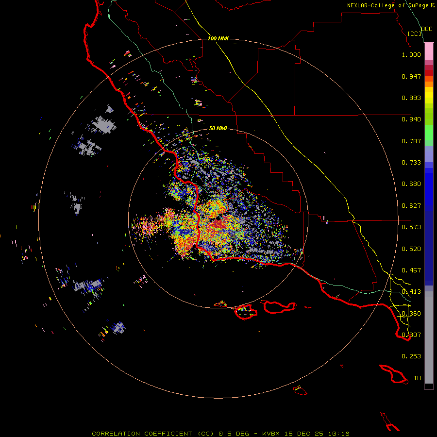Click the 0.307 legend value

411,335
